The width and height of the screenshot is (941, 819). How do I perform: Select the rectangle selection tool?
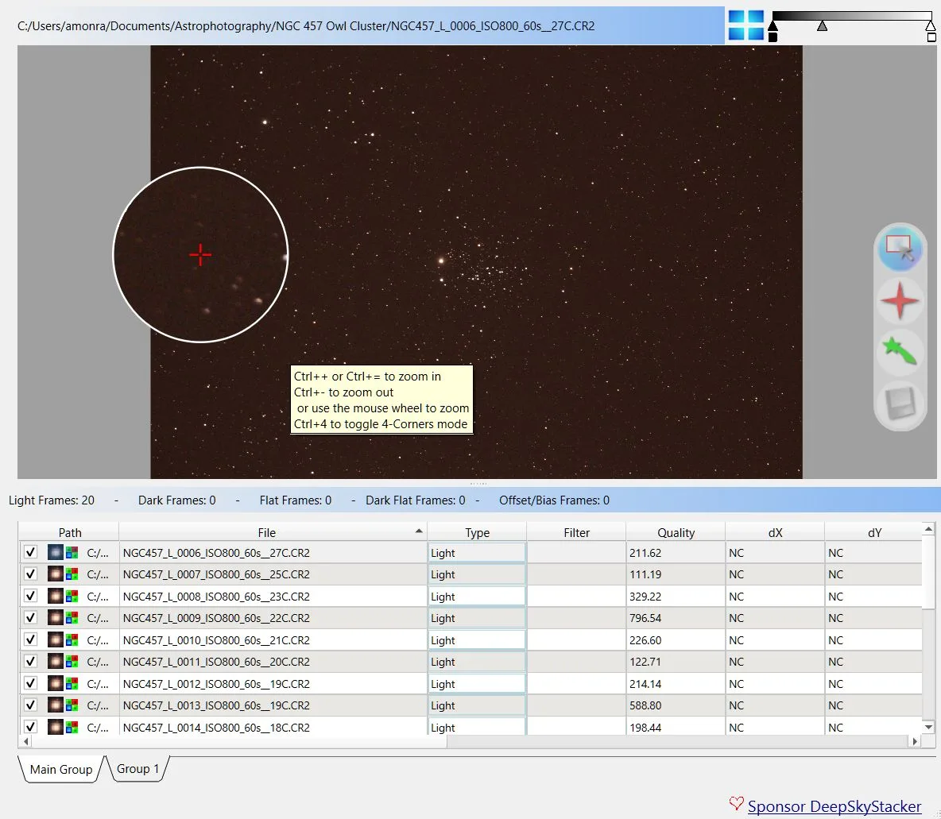899,248
